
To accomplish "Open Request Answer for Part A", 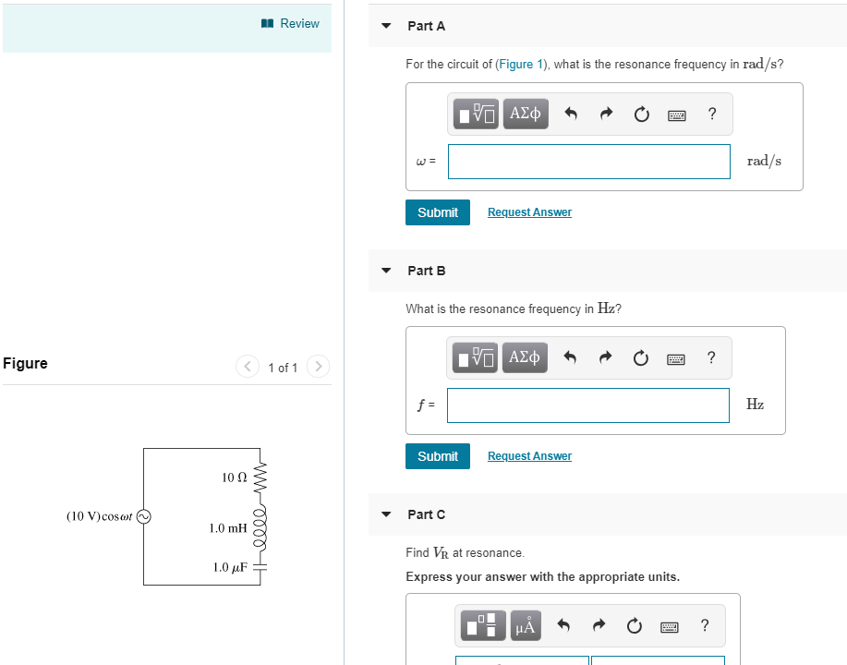I will click(528, 212).
